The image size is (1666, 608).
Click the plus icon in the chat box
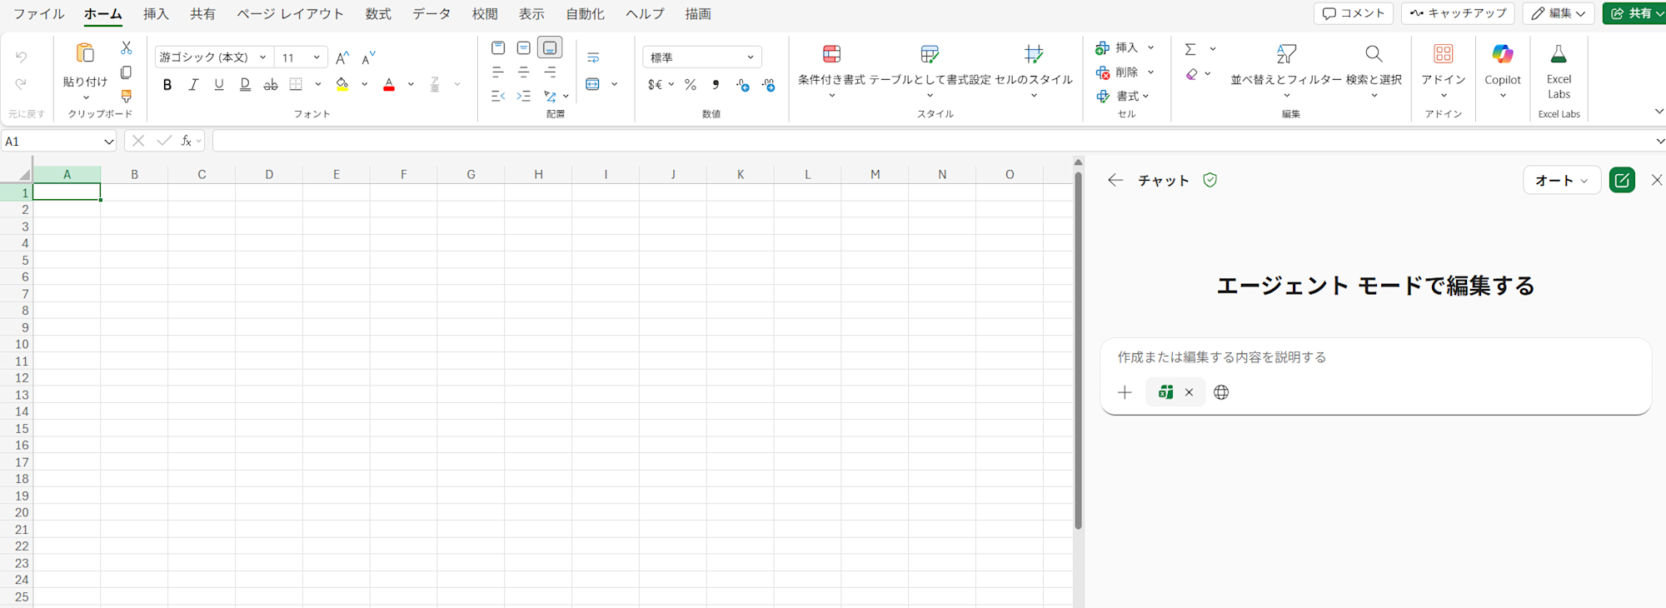(x=1125, y=392)
